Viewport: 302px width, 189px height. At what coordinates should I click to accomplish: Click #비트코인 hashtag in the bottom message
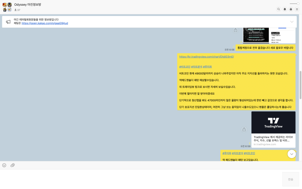(250, 153)
